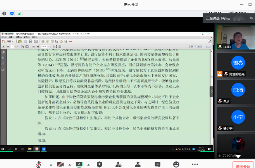Click the Acrobat save icon
The height and width of the screenshot is (168, 255).
tap(25, 41)
